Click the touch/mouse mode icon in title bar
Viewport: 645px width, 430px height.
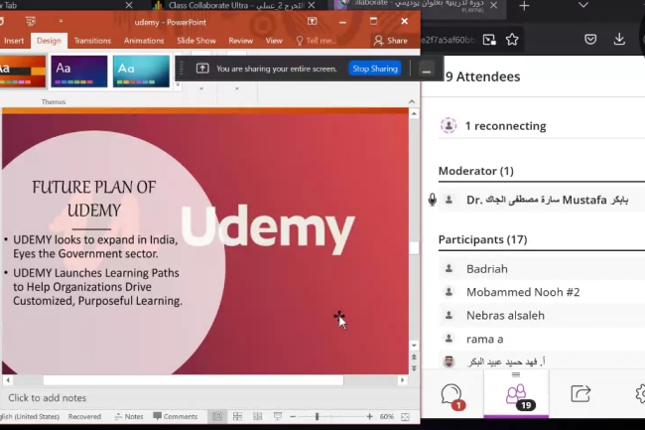(31, 21)
